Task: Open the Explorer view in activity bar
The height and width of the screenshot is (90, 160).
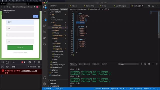Action: (44, 7)
